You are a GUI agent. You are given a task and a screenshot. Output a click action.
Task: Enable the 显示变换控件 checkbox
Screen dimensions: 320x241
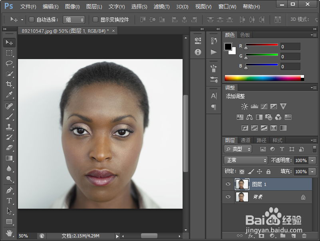pos(95,20)
